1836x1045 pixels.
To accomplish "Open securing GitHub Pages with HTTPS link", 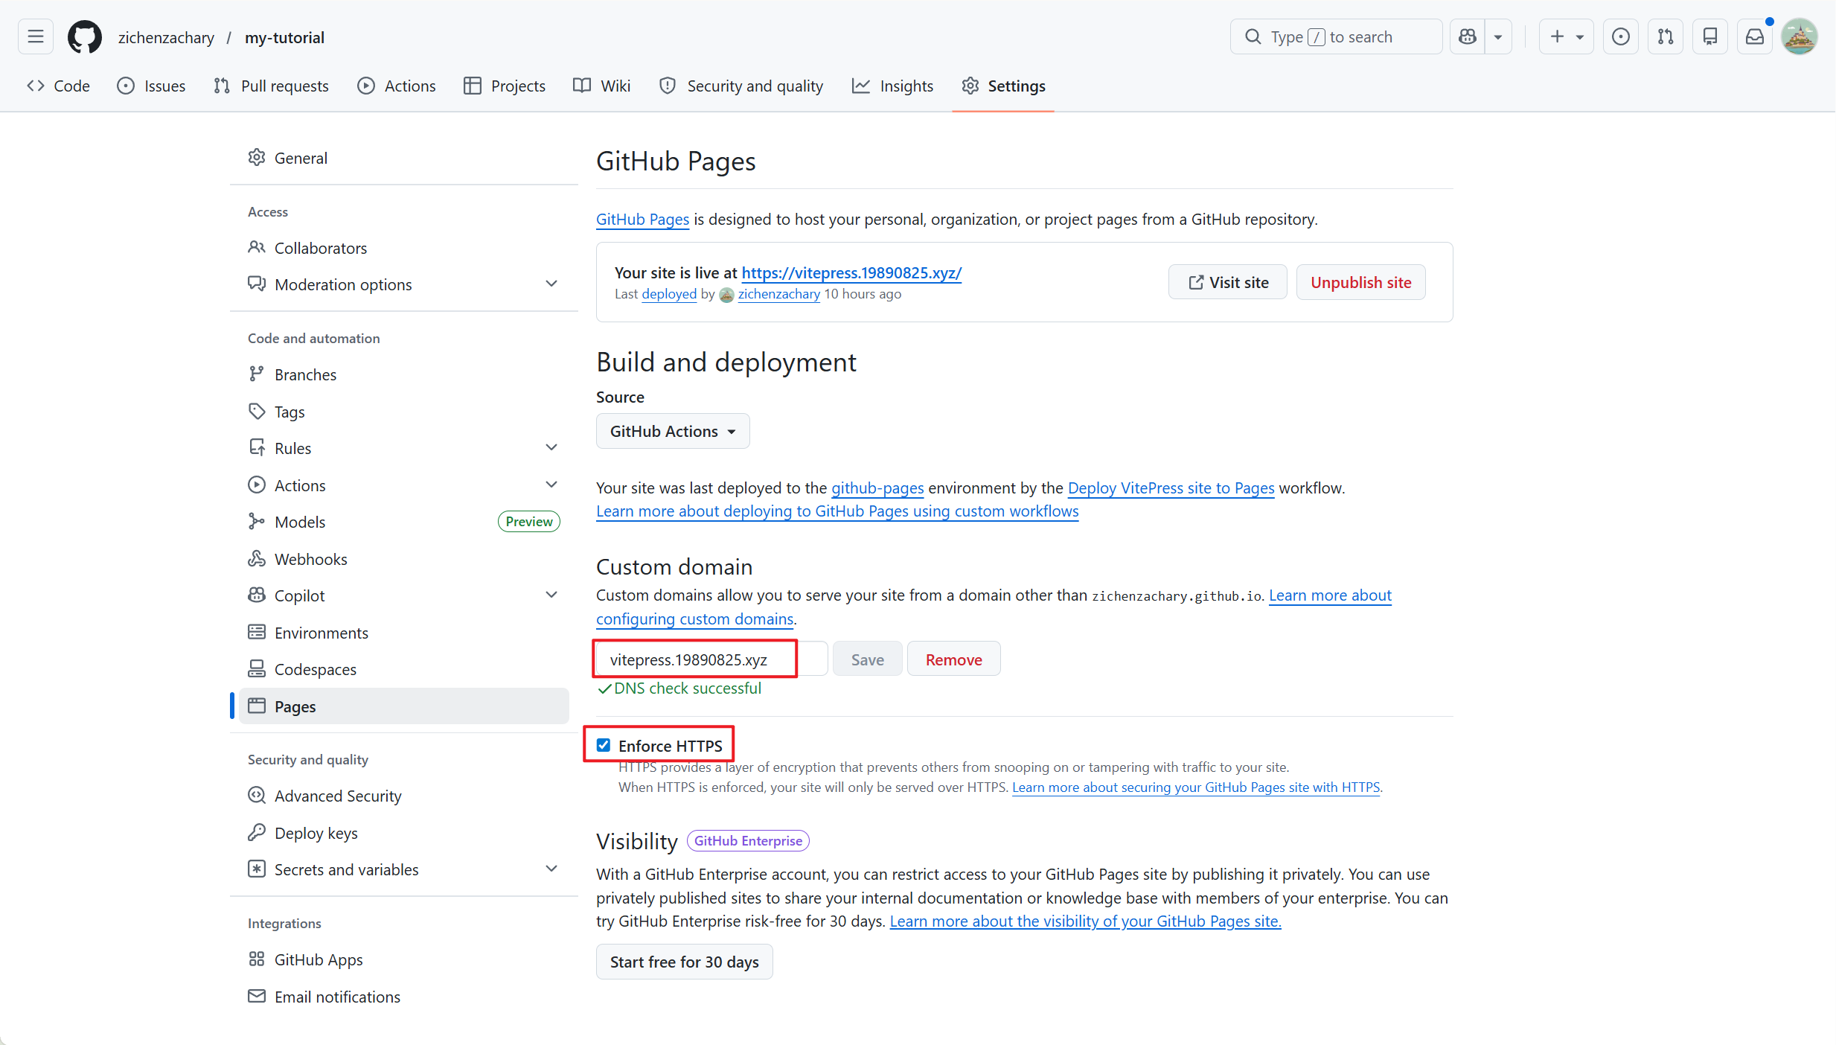I will coord(1195,787).
